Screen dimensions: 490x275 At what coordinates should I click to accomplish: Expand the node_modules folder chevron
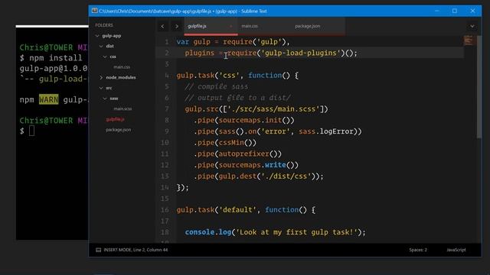point(101,77)
